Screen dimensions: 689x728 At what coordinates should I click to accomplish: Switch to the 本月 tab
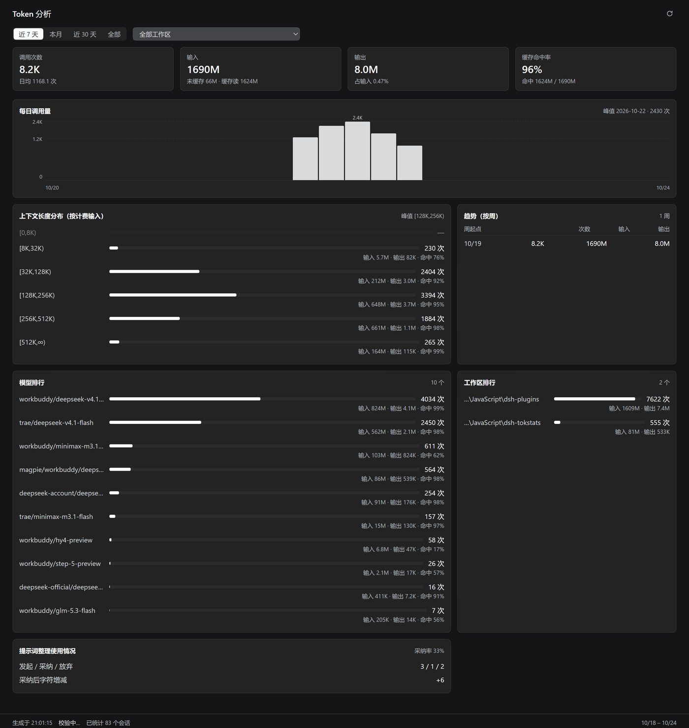[56, 34]
